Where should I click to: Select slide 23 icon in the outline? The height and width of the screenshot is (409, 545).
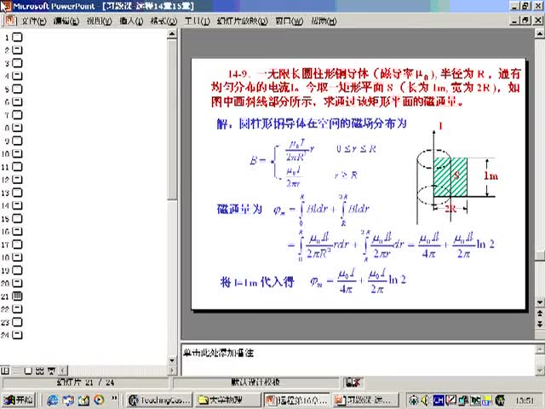point(17,322)
